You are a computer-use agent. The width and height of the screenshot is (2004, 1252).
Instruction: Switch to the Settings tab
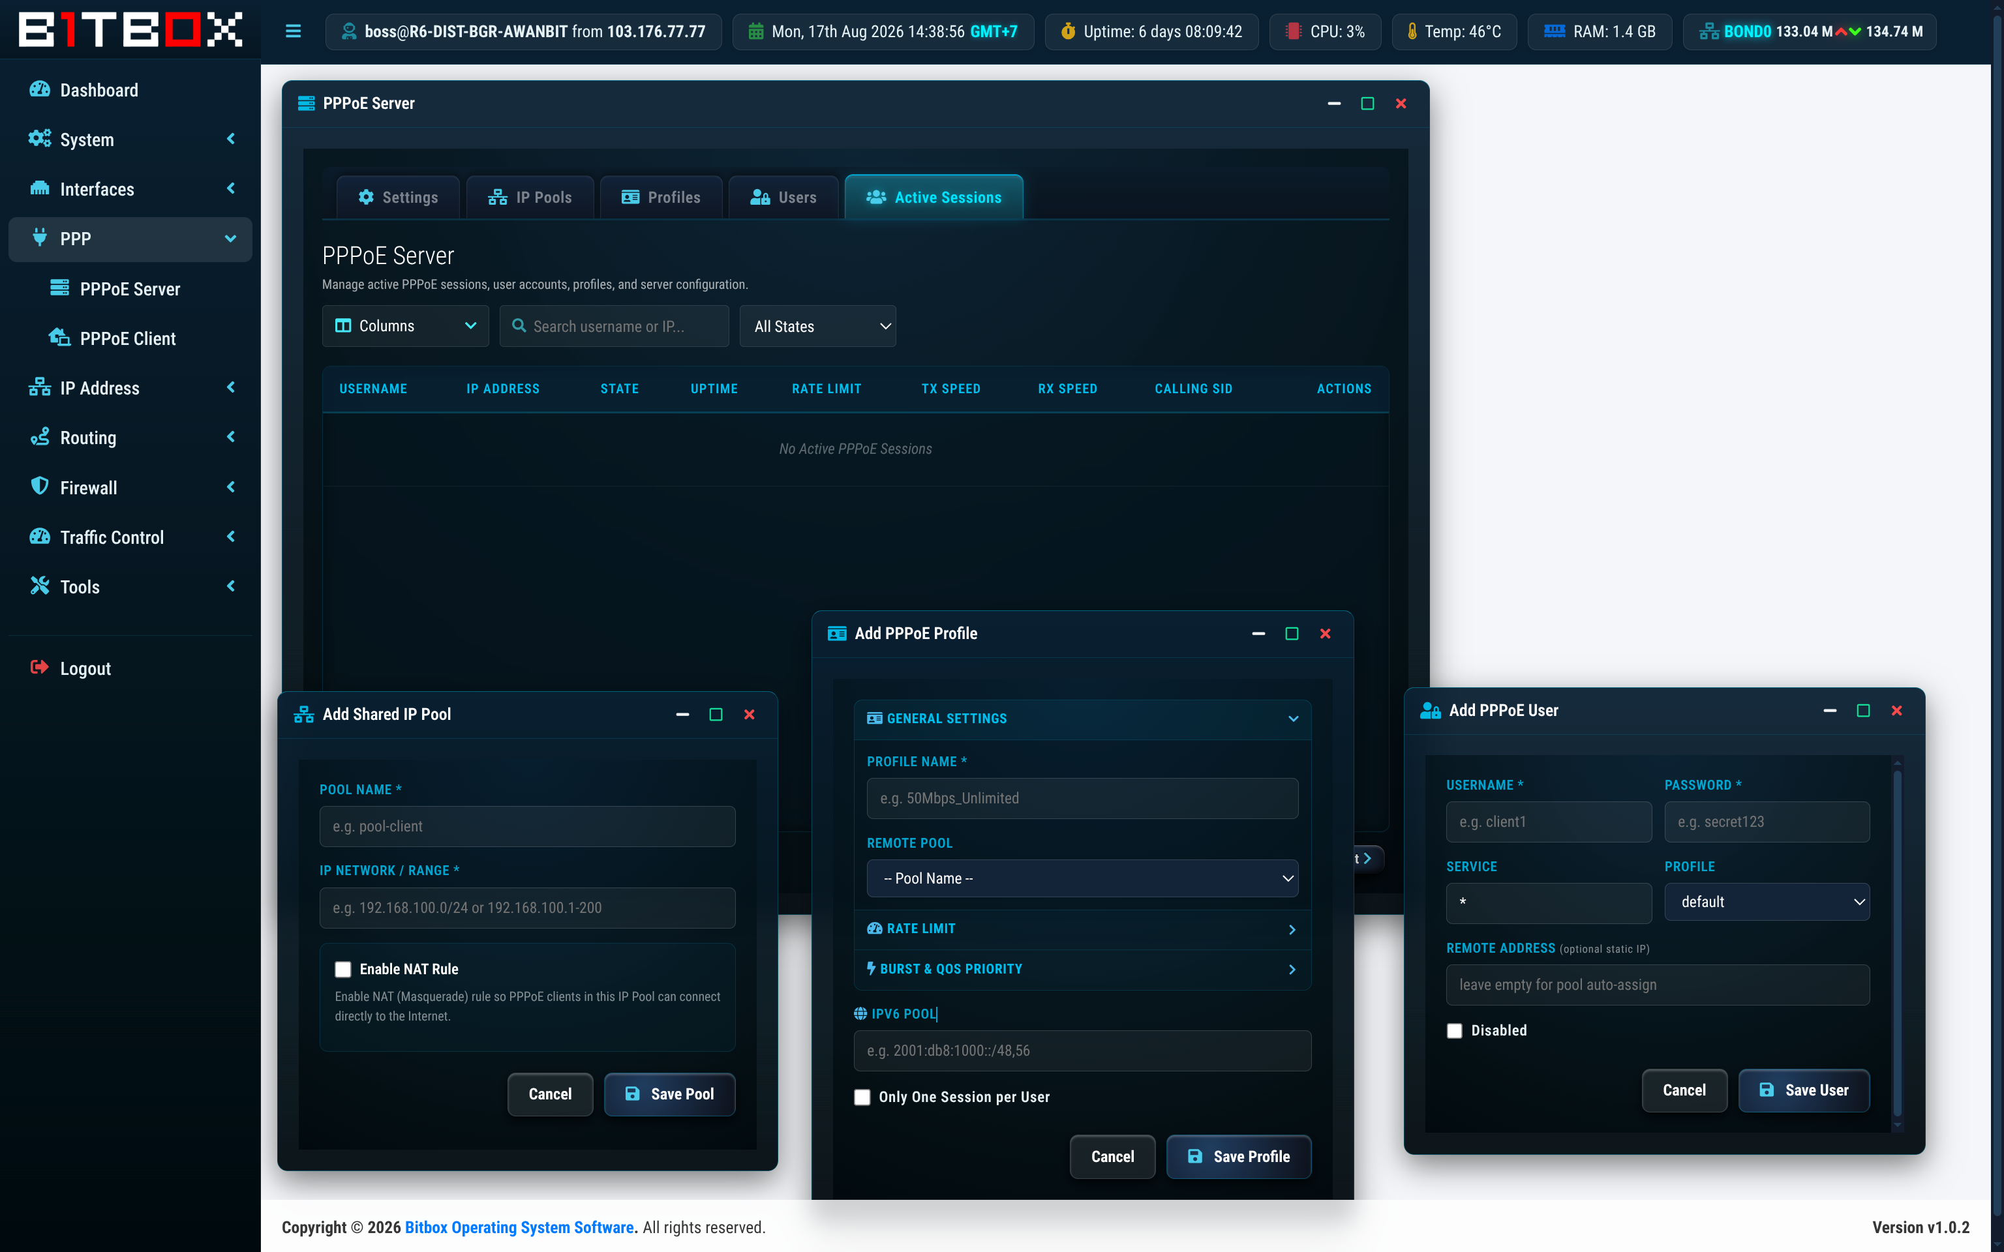pyautogui.click(x=399, y=197)
